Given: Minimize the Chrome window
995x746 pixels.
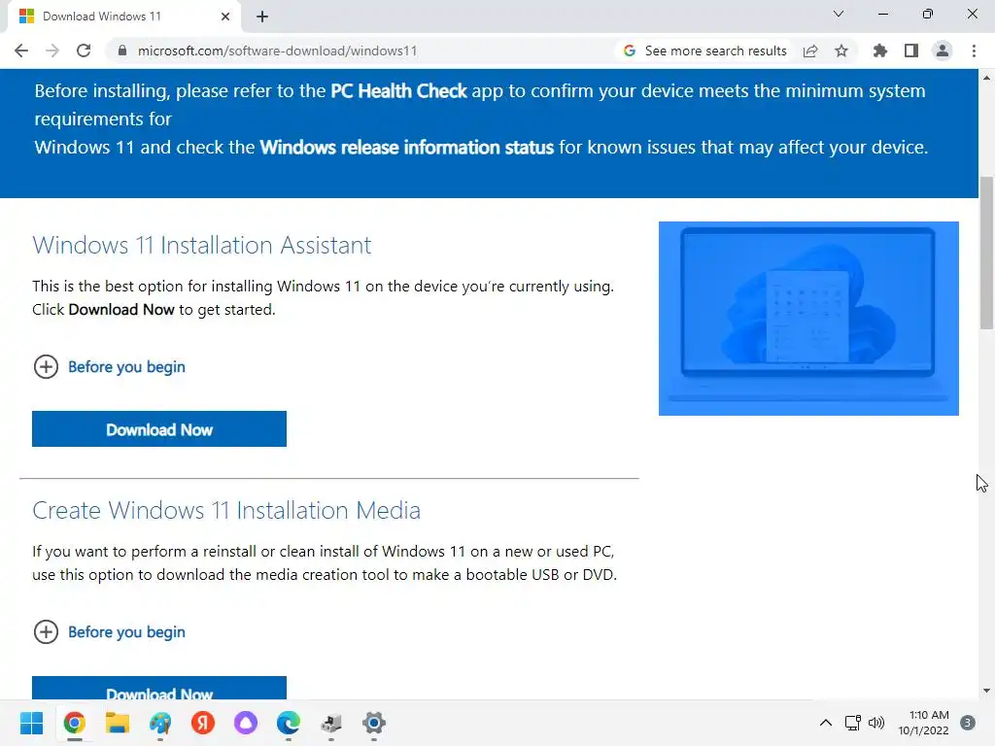Looking at the screenshot, I should [882, 14].
